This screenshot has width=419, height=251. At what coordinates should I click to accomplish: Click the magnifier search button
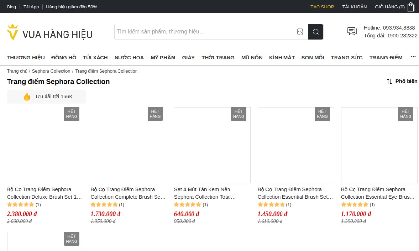[x=316, y=32]
